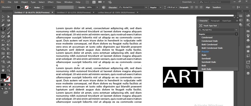Image resolution: width=251 pixels, height=106 pixels.
Task: Select the Free Transform tool
Action: (9, 45)
